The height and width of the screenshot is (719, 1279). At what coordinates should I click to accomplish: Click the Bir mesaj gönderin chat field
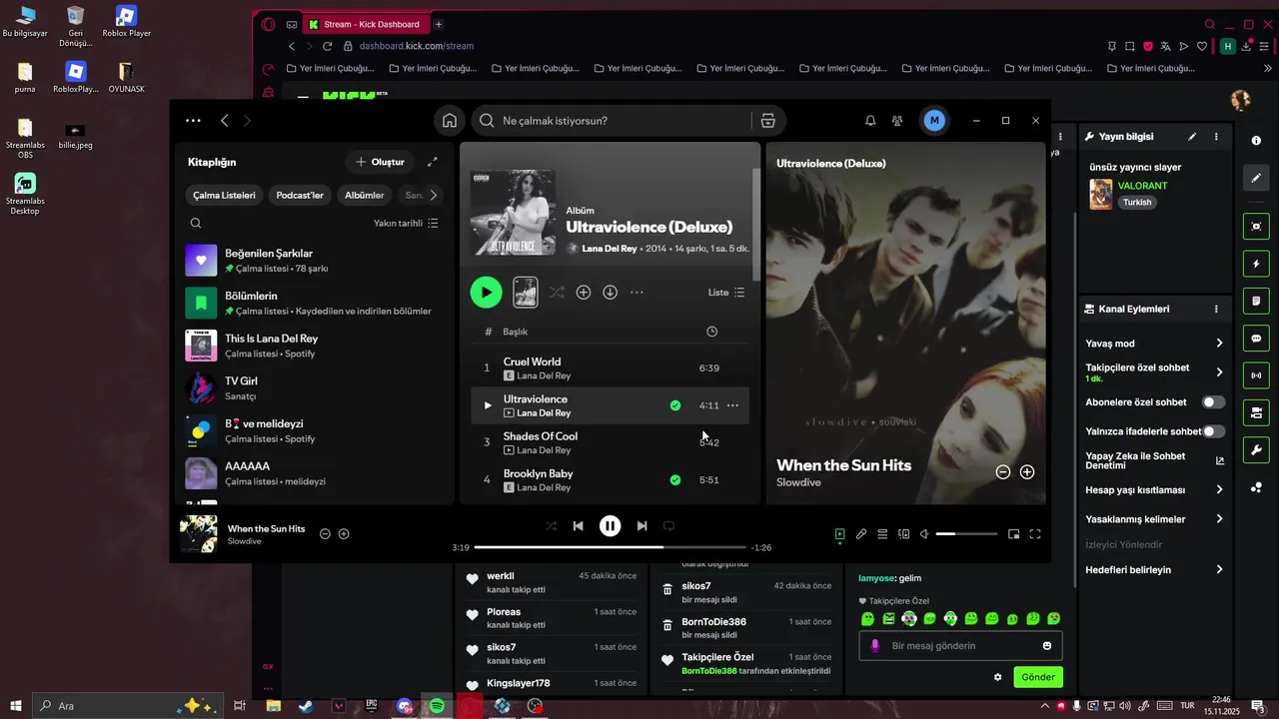(959, 646)
